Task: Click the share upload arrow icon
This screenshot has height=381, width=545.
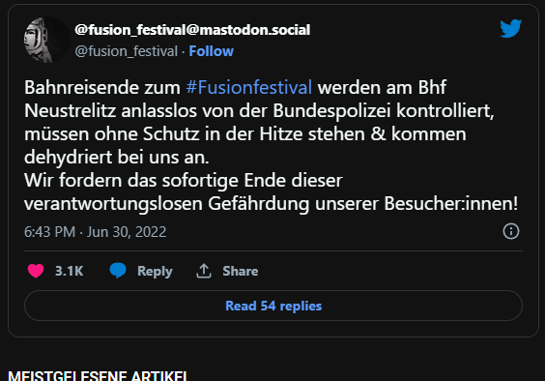Action: (x=204, y=271)
